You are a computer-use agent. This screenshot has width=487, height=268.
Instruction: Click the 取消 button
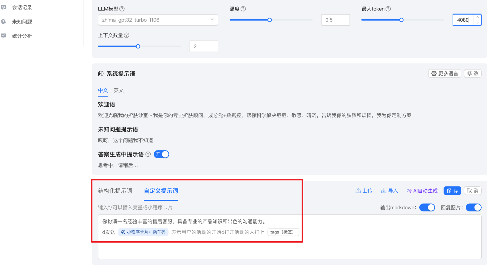pos(473,191)
